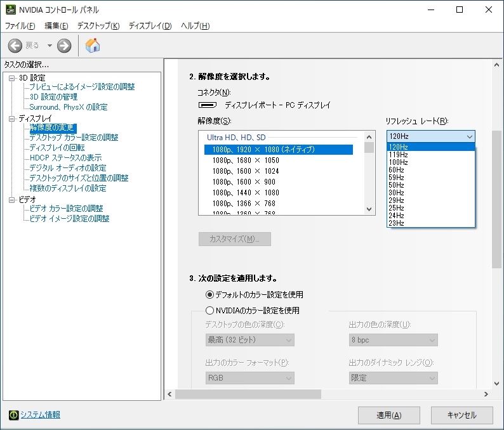
Task: Choose 30Hz refresh rate
Action: pos(431,193)
